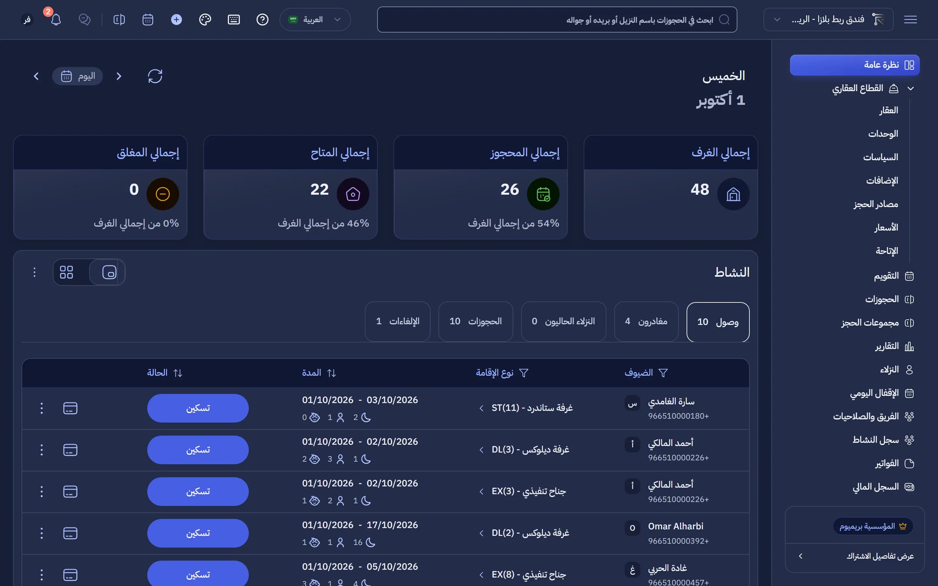Open الفواتير in sidebar

(895, 463)
